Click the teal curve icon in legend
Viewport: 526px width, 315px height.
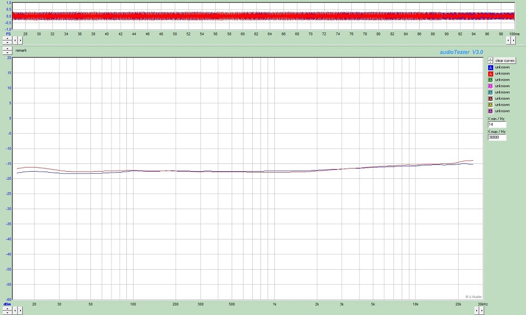pos(491,92)
